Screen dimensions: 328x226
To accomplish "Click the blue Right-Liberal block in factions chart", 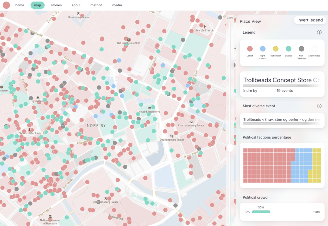I will coord(301,165).
